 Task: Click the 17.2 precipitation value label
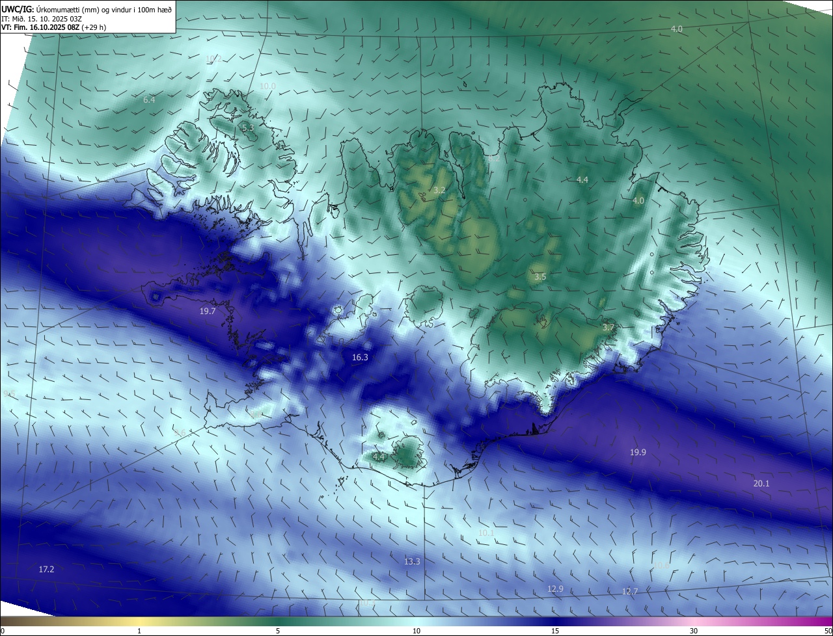[46, 570]
